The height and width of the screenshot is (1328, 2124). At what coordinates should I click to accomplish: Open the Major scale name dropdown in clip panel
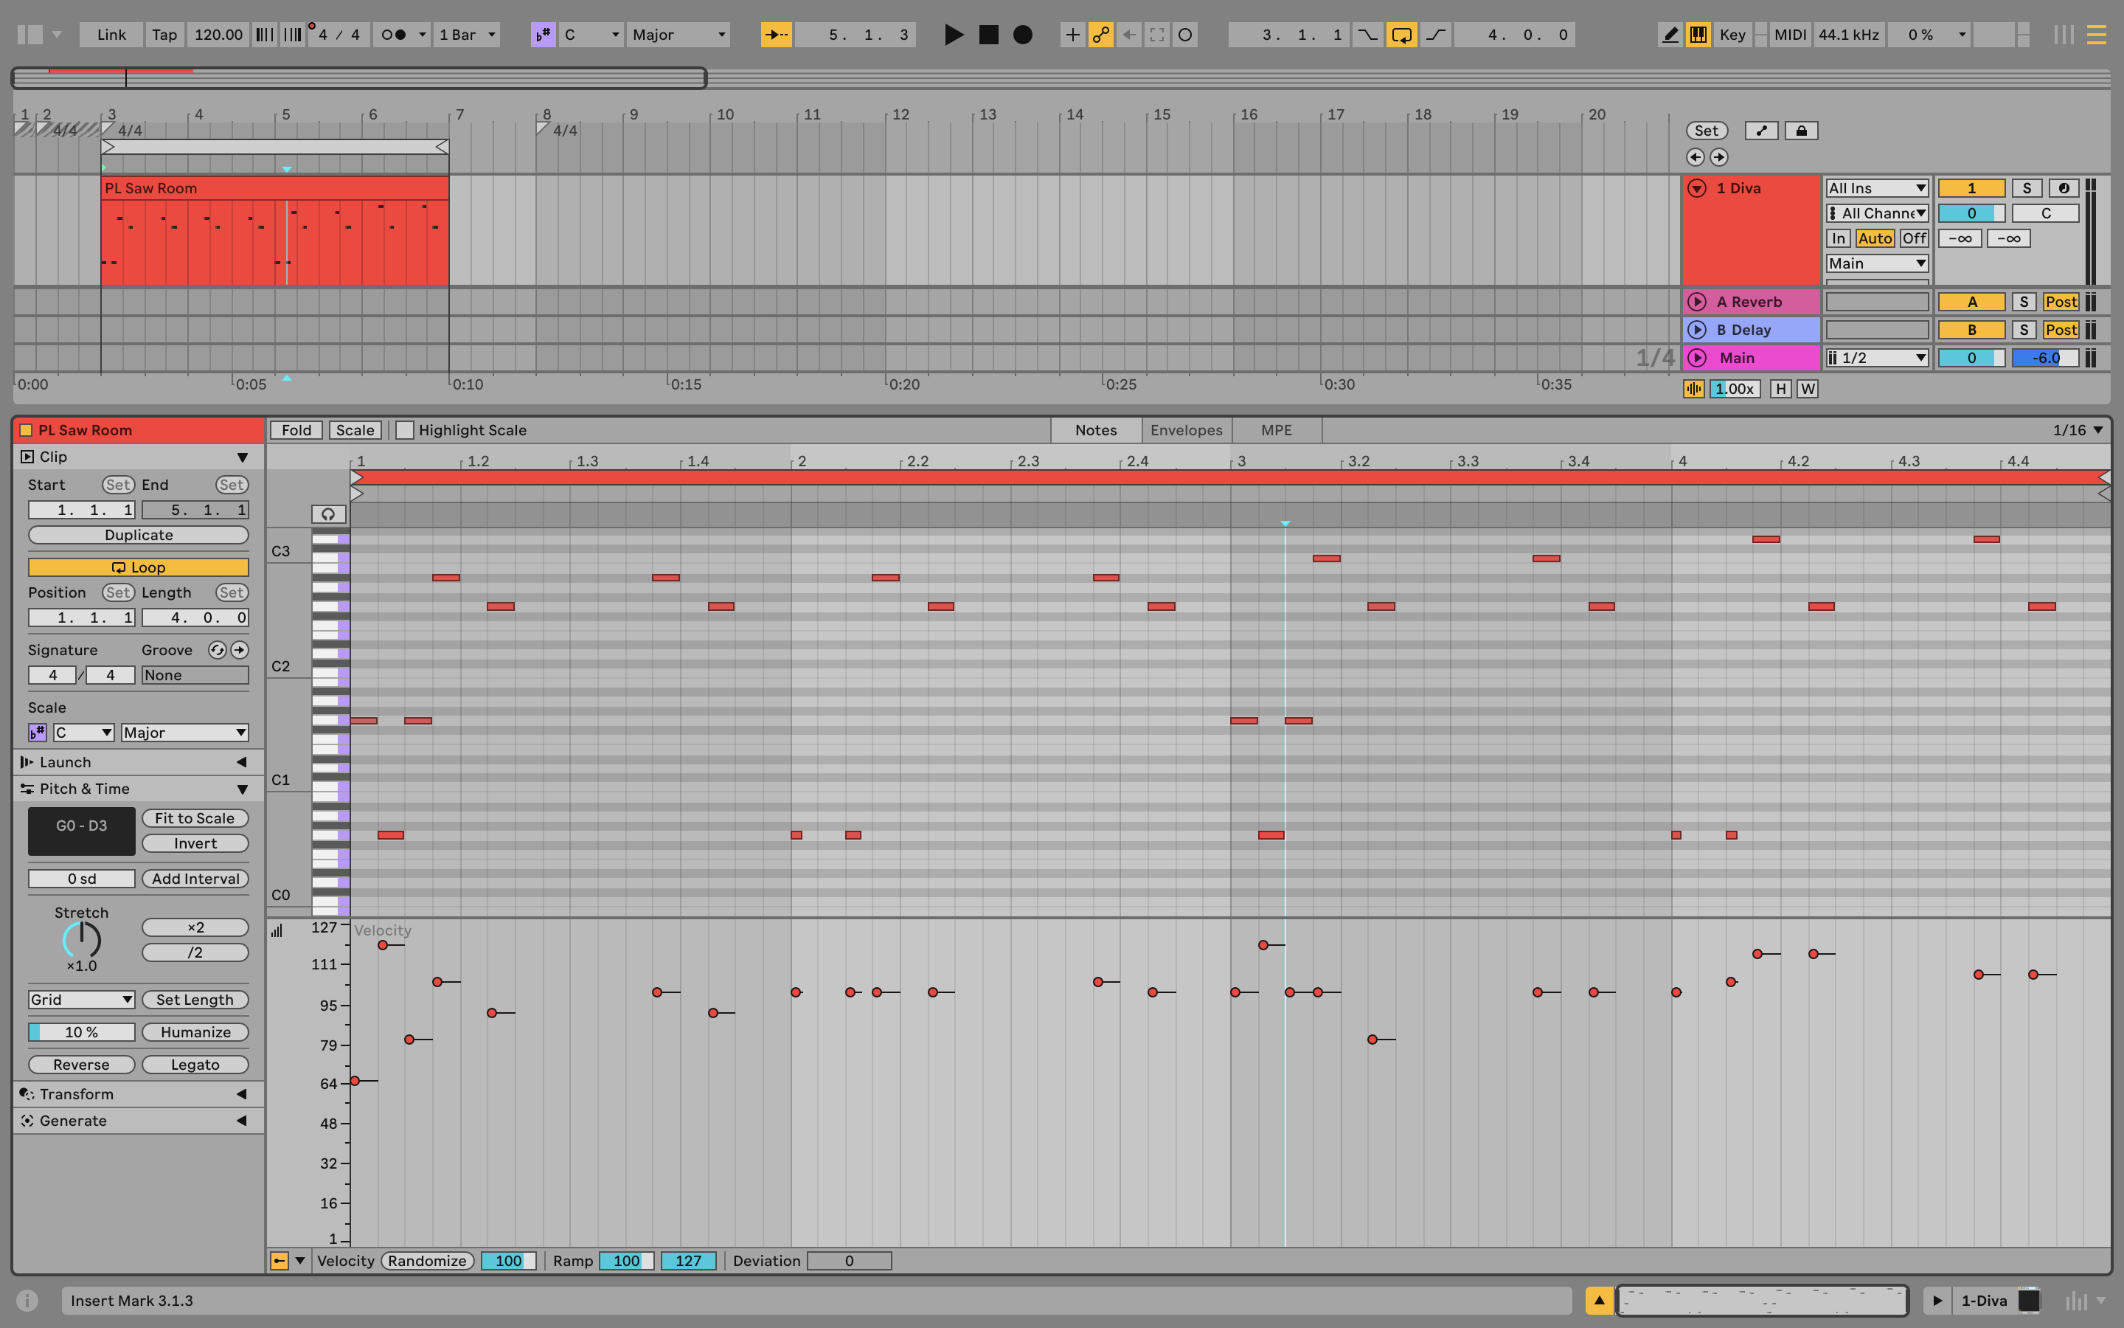pyautogui.click(x=184, y=733)
